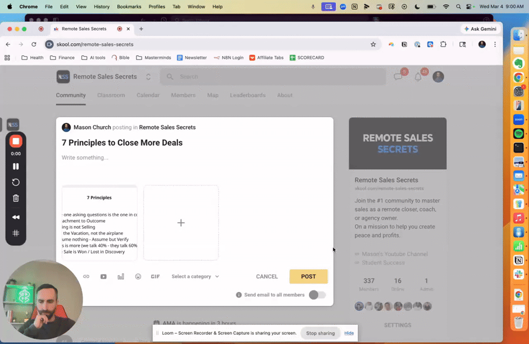
Task: Click the Skool search bar
Action: tap(273, 76)
